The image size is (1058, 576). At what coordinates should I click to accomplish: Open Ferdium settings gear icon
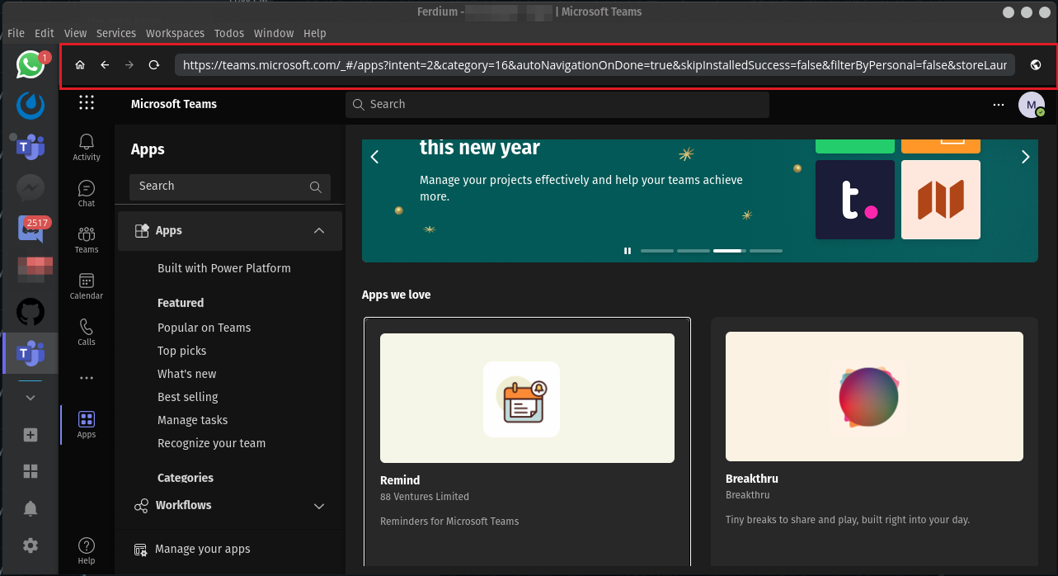pos(31,545)
